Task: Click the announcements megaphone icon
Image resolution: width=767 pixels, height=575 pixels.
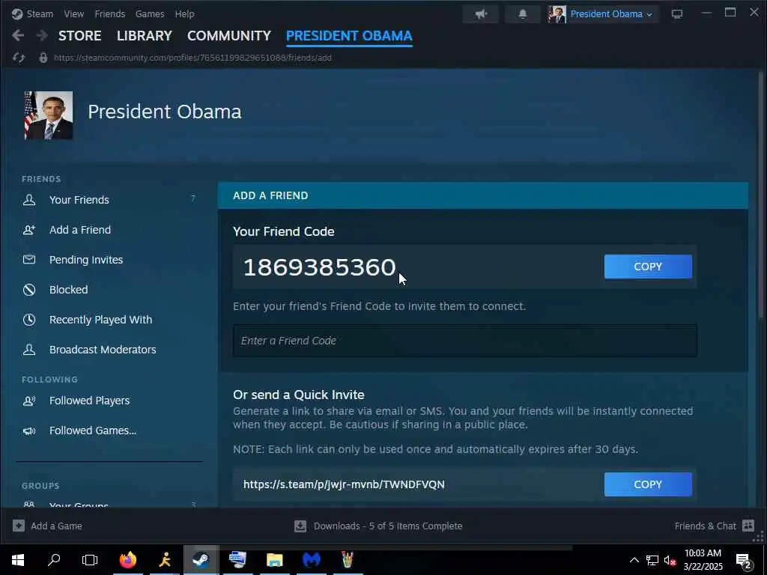Action: [x=481, y=13]
